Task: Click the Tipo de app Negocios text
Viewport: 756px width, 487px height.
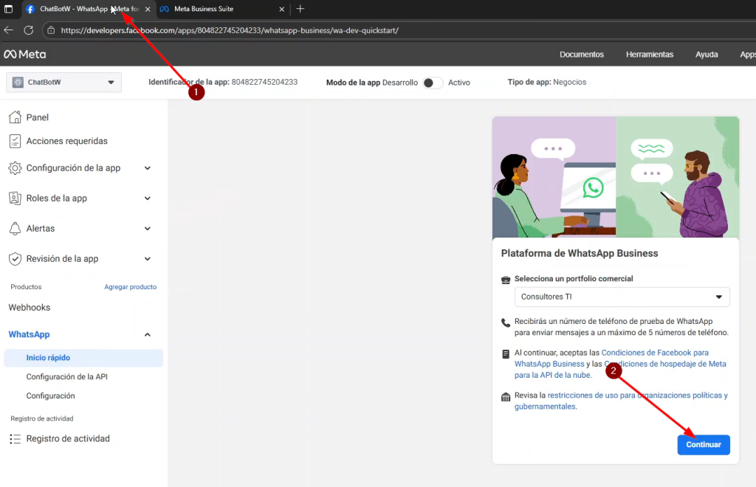Action: (x=547, y=83)
